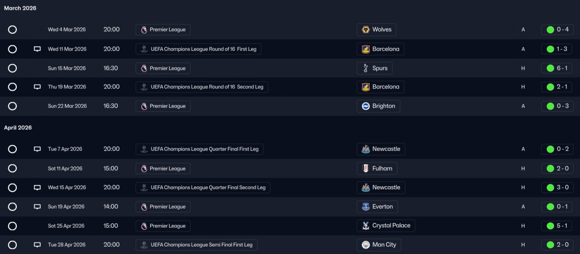Screen dimensions: 580x254
Task: Open Champions League Quarter Final Second Leg competition
Action: point(203,188)
